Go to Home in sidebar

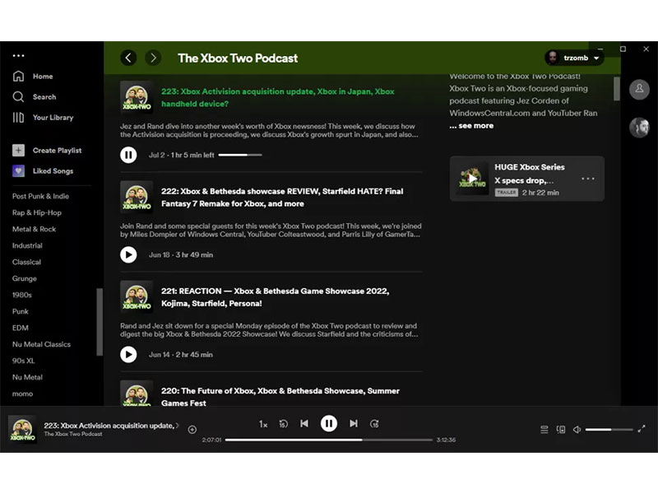33,76
